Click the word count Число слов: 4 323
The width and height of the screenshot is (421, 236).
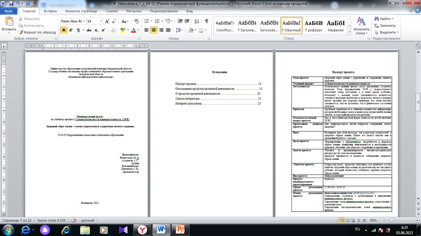52,221
